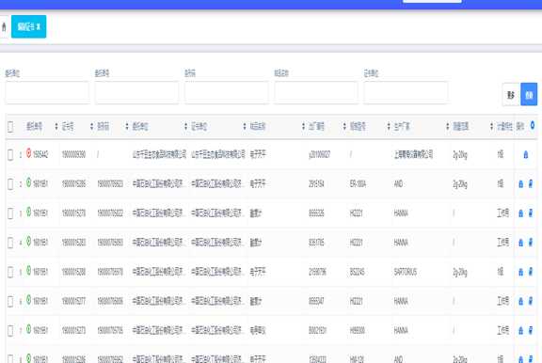542x363 pixels.
Task: Click left action icon in row 3 (8555326)
Action: tap(521, 213)
